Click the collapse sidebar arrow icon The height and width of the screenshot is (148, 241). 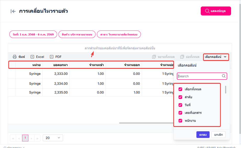pos(13,11)
